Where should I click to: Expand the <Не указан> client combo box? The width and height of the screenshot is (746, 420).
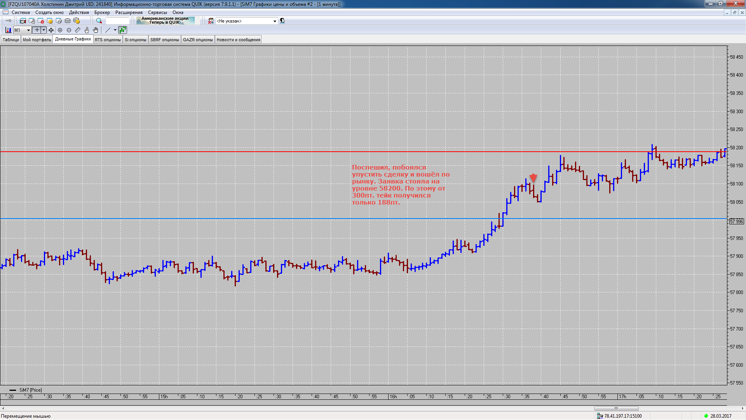pos(275,21)
